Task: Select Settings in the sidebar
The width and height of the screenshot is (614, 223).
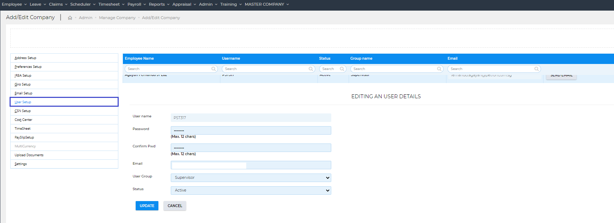Action: pyautogui.click(x=64, y=164)
